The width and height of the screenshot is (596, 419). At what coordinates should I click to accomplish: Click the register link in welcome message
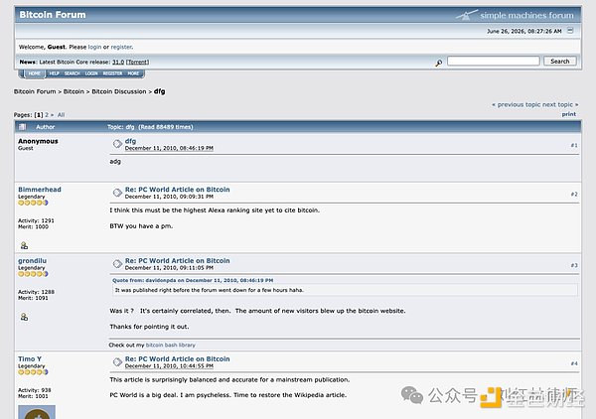click(x=121, y=47)
